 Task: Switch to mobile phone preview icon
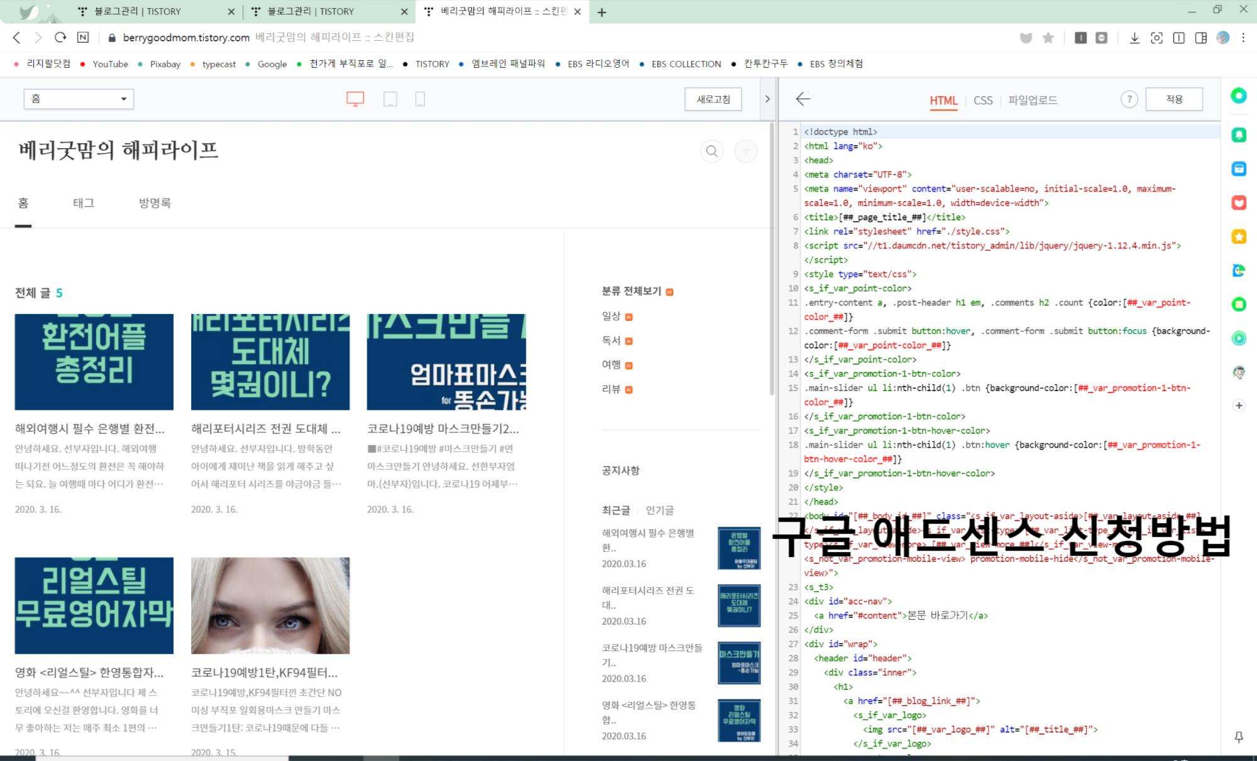pos(420,99)
